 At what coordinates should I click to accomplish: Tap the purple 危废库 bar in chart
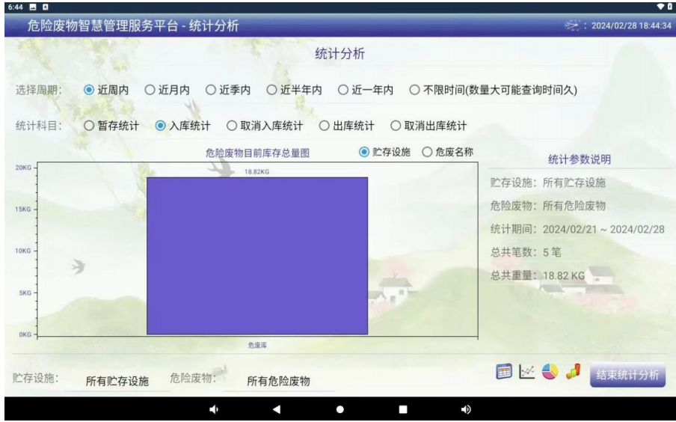256,255
